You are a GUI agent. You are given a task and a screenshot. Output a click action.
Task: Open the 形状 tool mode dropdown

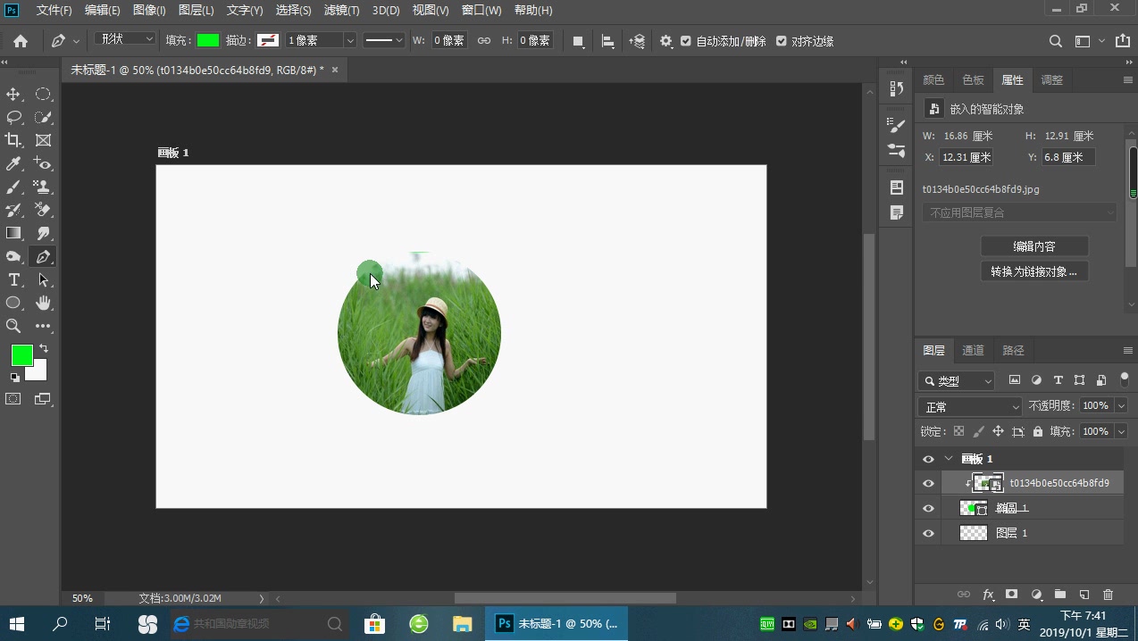124,39
